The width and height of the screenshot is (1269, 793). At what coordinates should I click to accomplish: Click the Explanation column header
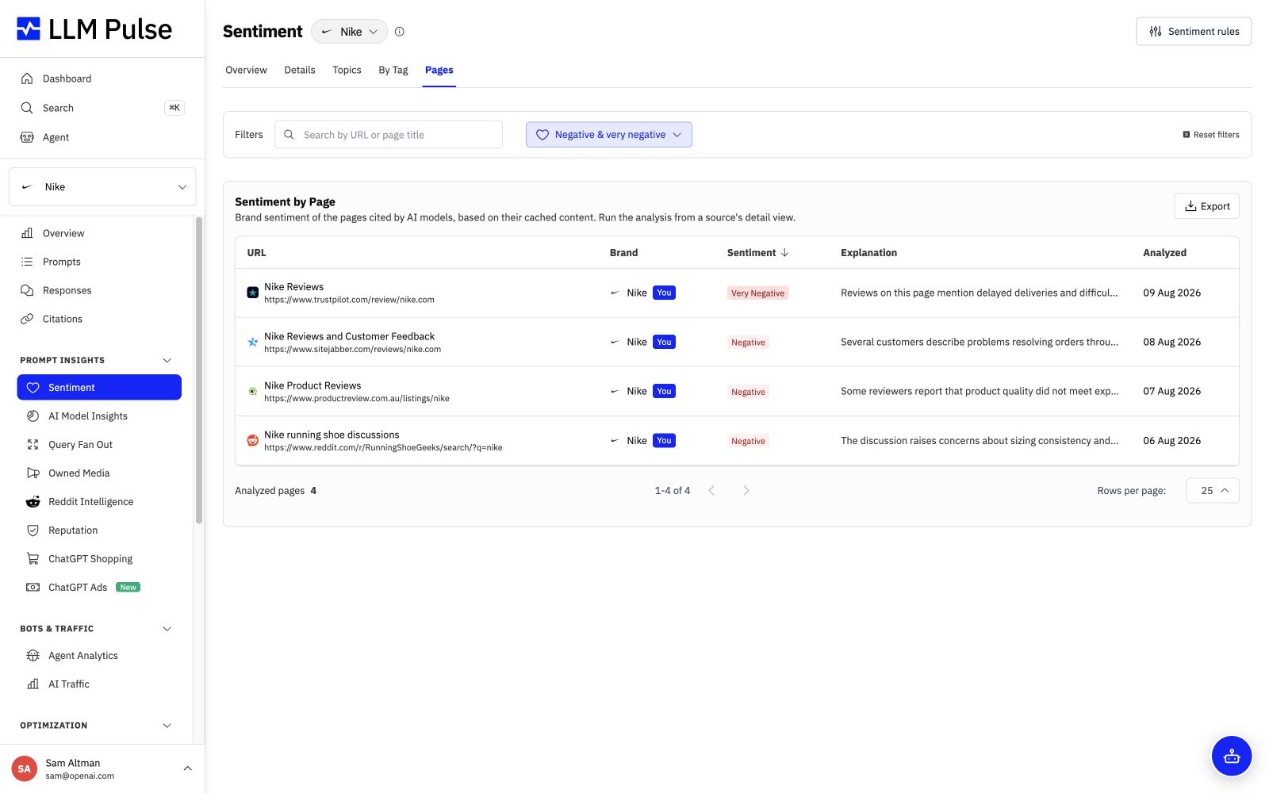pos(868,252)
